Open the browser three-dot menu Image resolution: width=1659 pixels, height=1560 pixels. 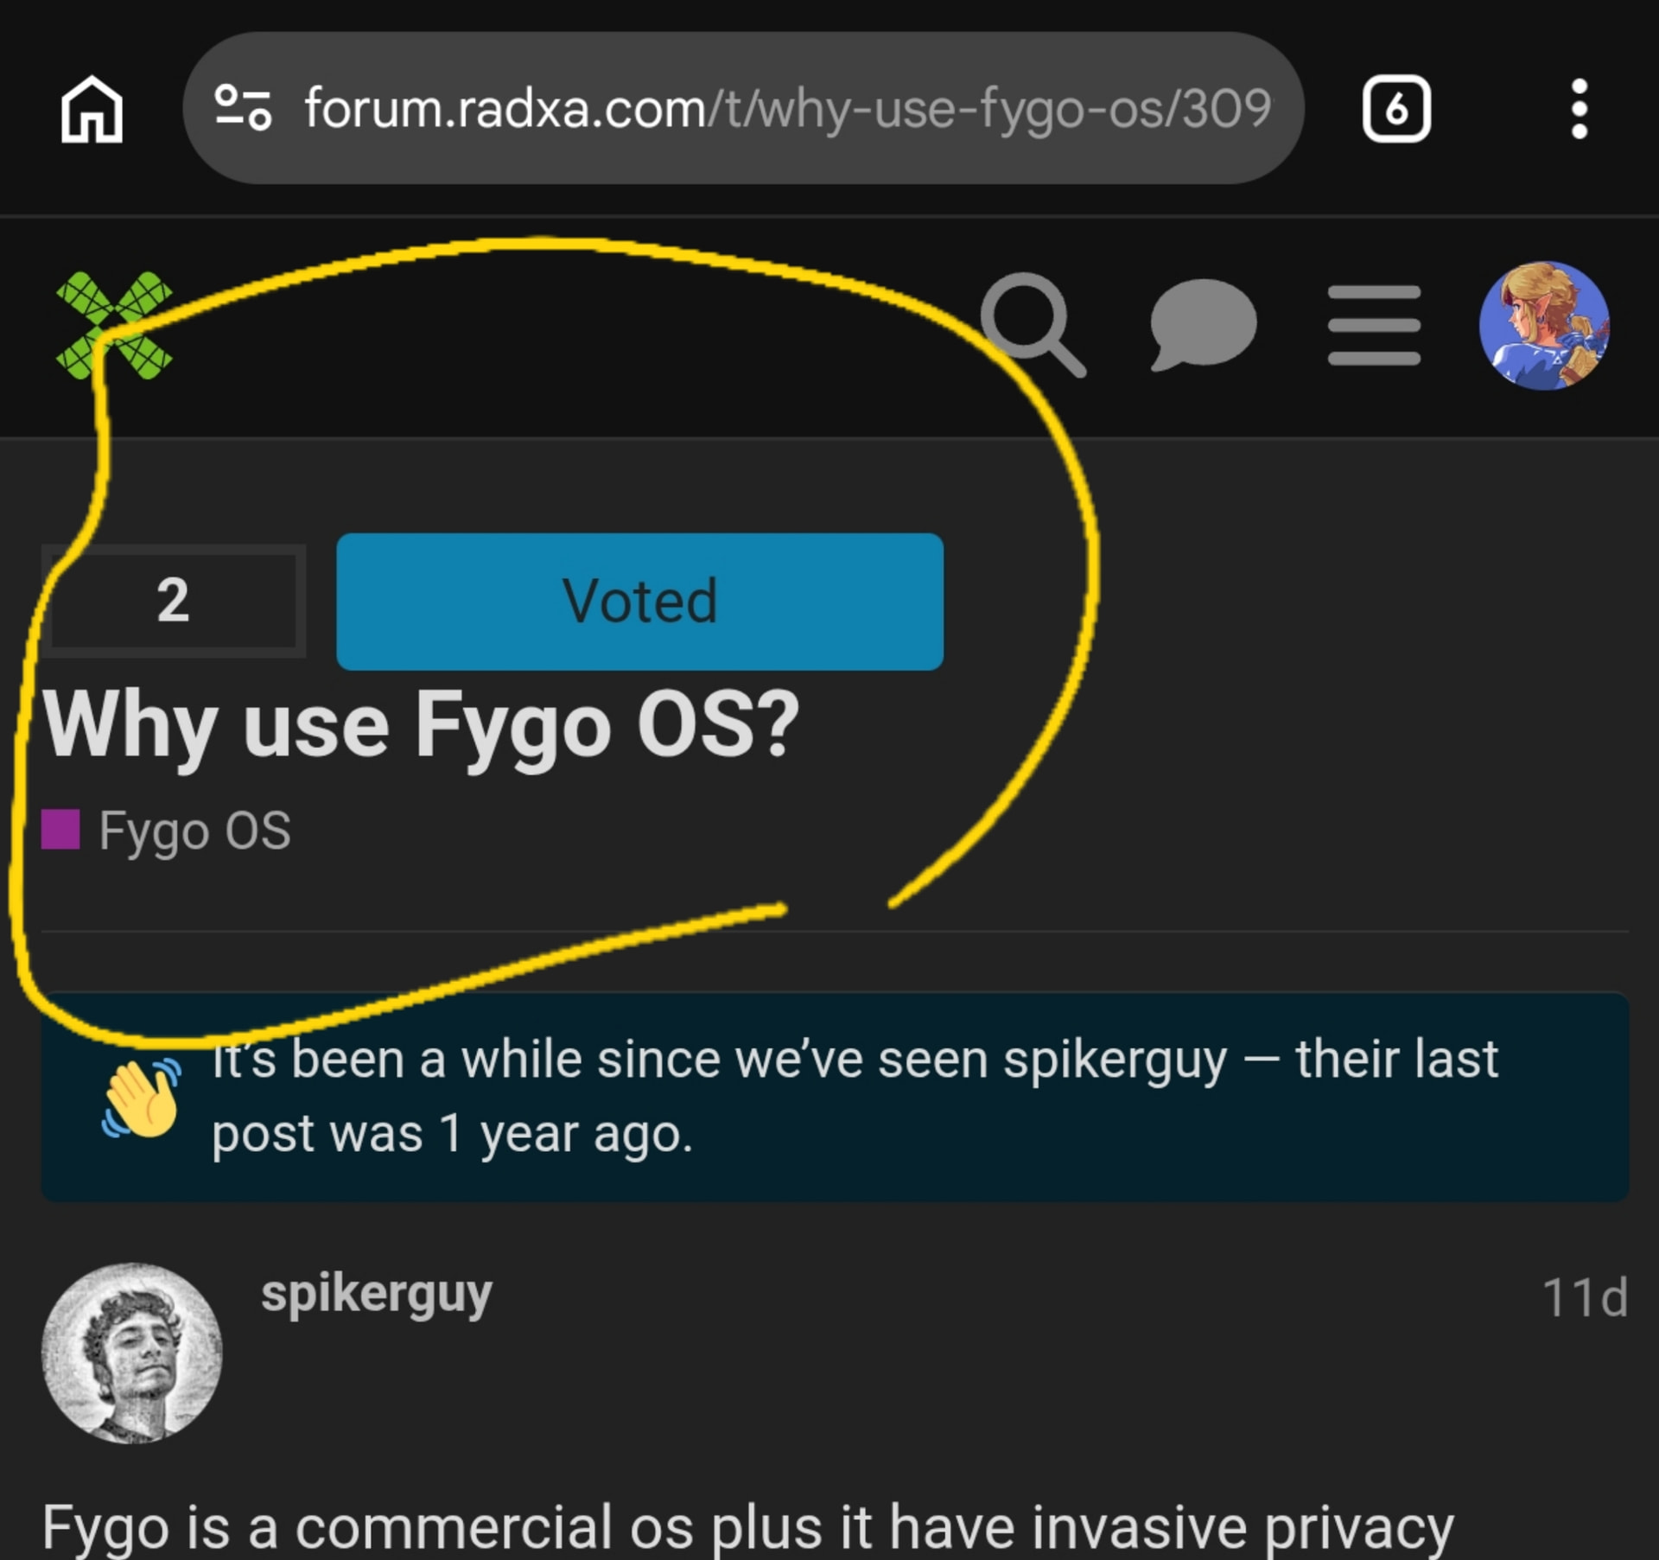[1579, 109]
